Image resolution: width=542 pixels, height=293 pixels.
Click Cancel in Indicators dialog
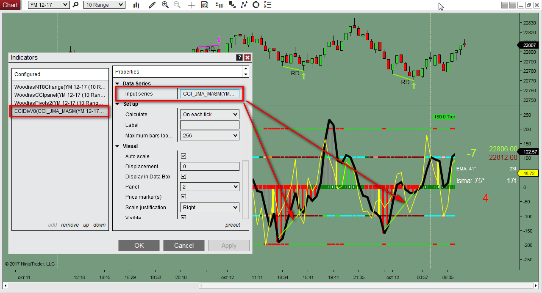[184, 246]
